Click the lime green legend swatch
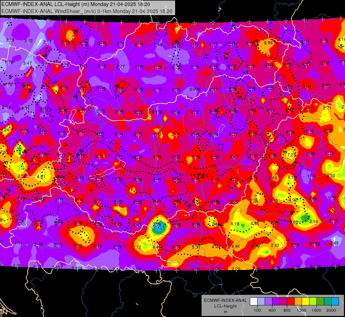 [313, 302]
